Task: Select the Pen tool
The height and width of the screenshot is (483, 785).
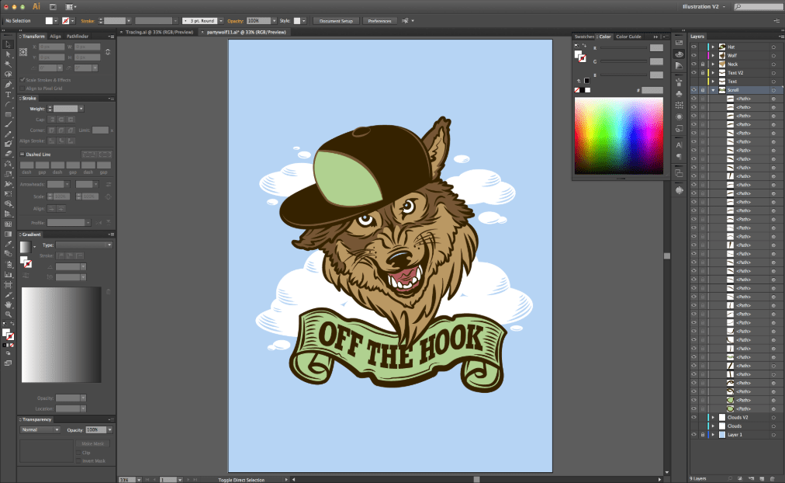Action: click(x=9, y=84)
